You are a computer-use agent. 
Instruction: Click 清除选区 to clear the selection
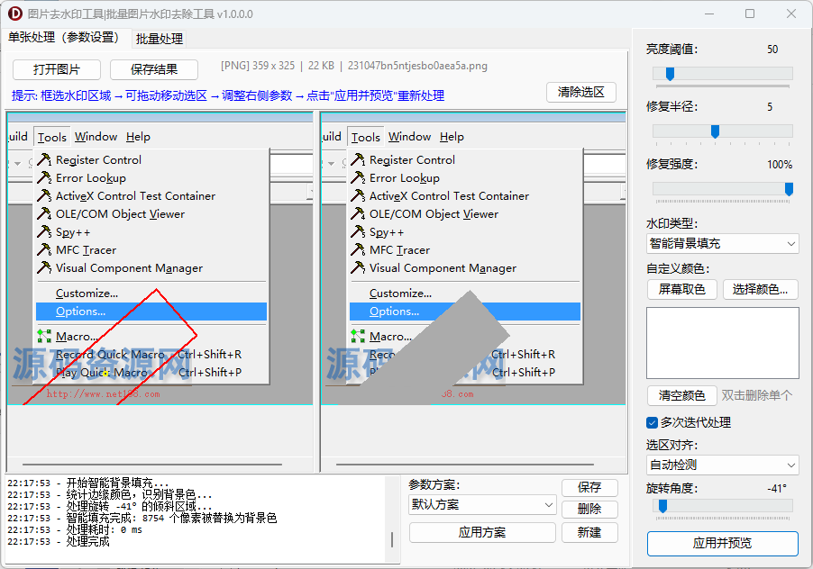click(x=580, y=92)
